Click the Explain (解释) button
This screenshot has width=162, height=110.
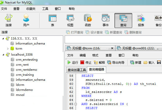pyautogui.click(x=99, y=62)
